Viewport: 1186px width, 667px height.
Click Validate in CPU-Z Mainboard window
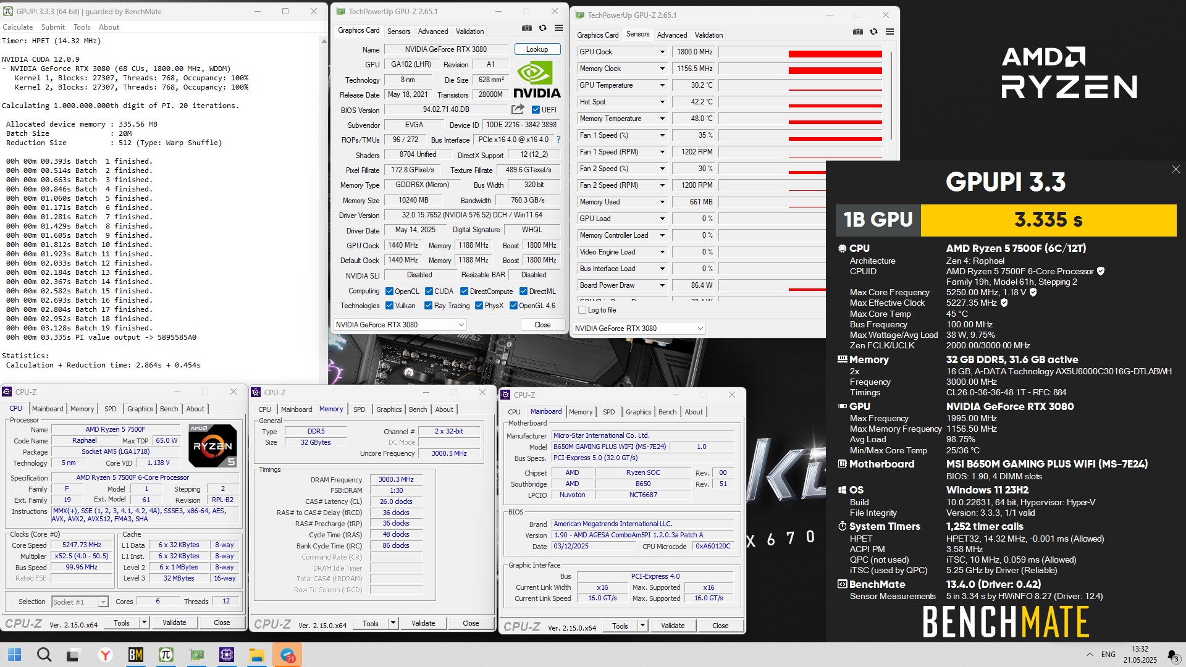[673, 626]
